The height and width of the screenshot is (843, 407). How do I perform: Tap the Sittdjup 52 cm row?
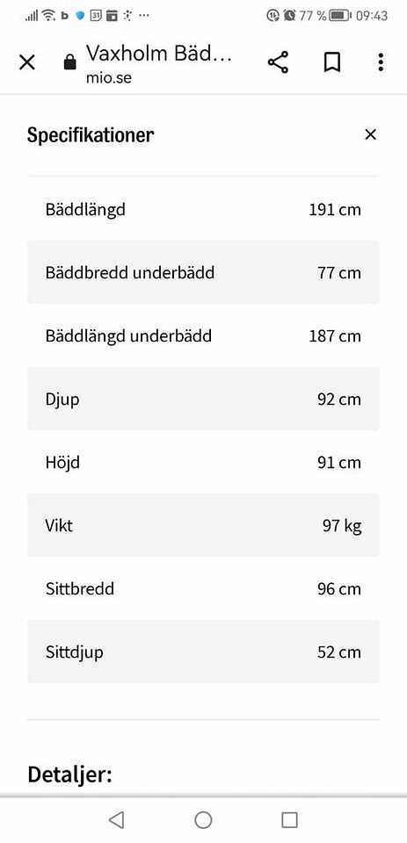(x=204, y=652)
